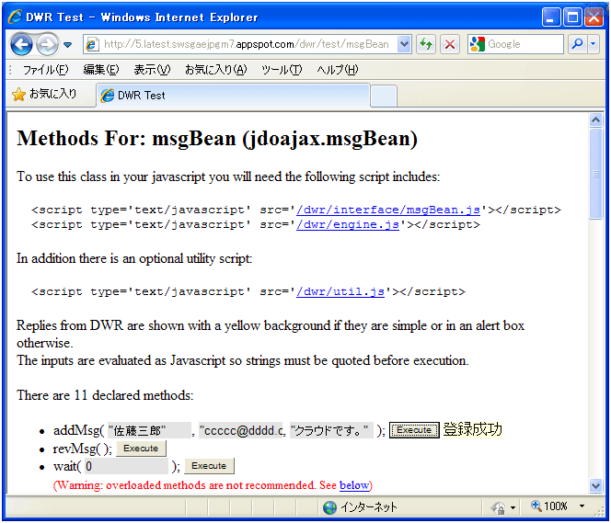Click the 100% zoom level button
The image size is (611, 523).
(x=549, y=506)
